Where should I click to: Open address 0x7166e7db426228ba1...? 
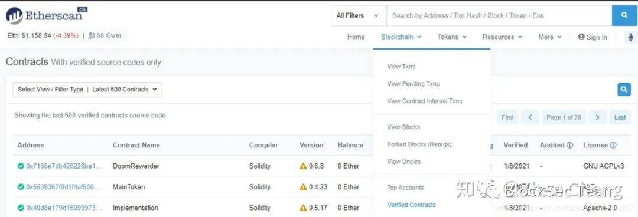click(x=64, y=166)
